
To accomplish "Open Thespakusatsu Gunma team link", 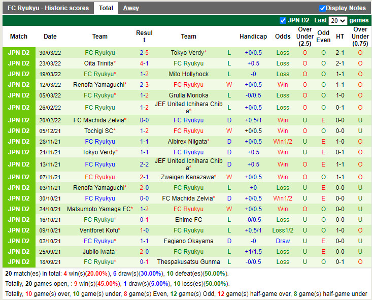I will point(189,262).
